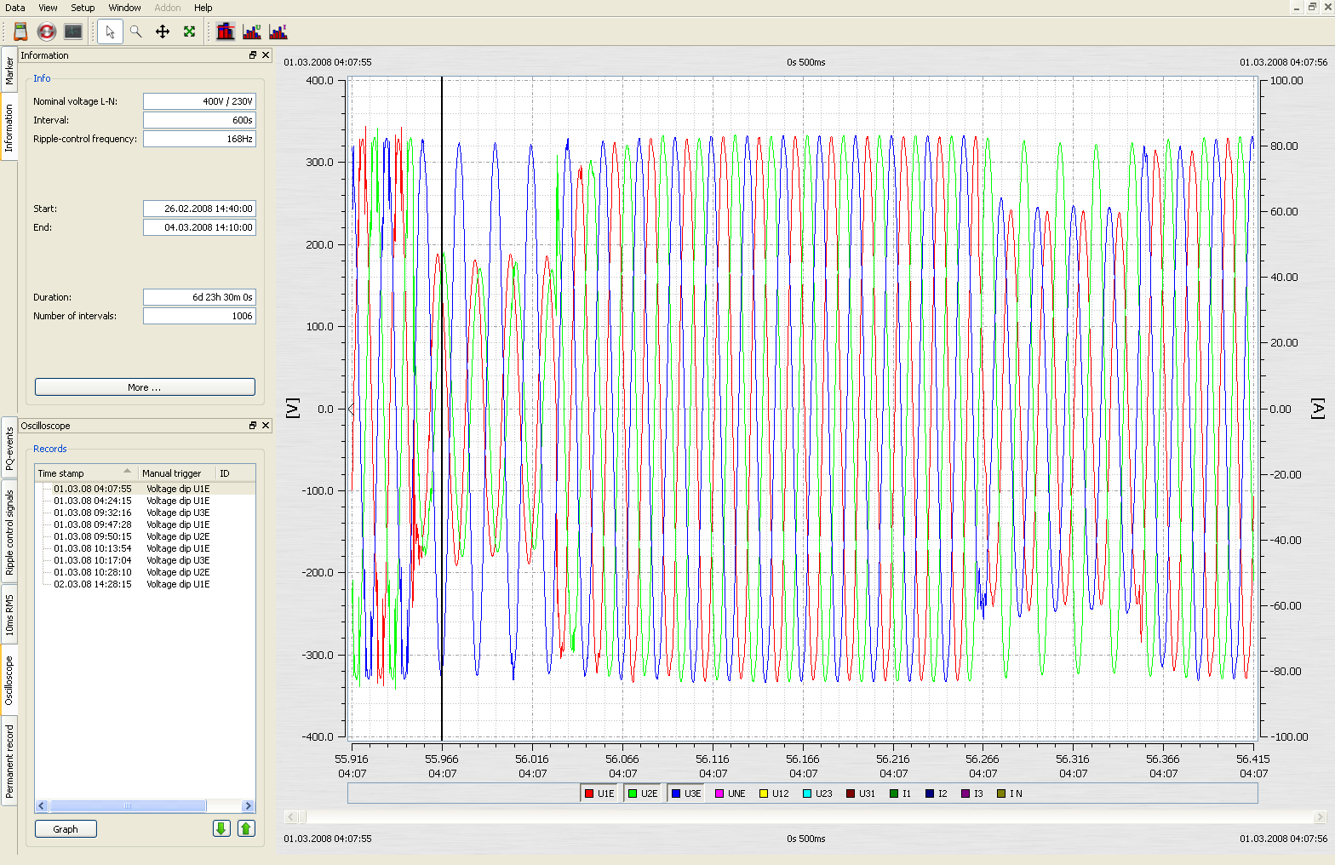The width and height of the screenshot is (1335, 865).
Task: Click the red circular refresh icon
Action: point(47,32)
